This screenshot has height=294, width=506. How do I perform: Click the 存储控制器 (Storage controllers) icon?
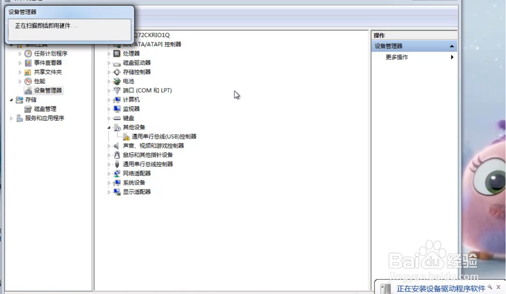coord(117,72)
